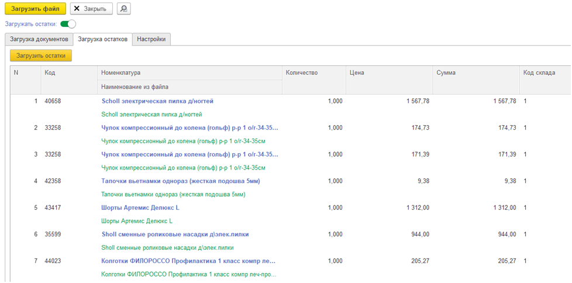Click the Цена column header
Screen dimensions: 572x283
(390, 80)
